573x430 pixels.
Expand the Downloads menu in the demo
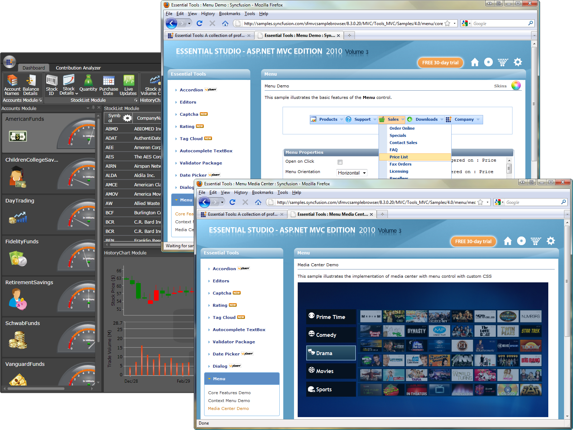point(427,119)
